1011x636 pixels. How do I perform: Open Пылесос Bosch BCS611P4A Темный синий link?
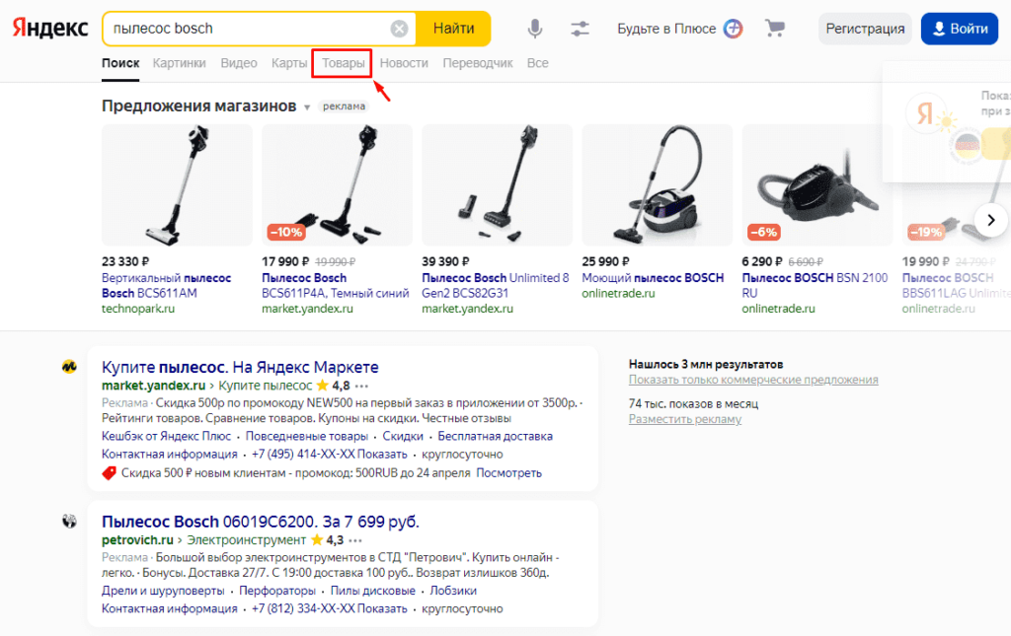[x=336, y=285]
